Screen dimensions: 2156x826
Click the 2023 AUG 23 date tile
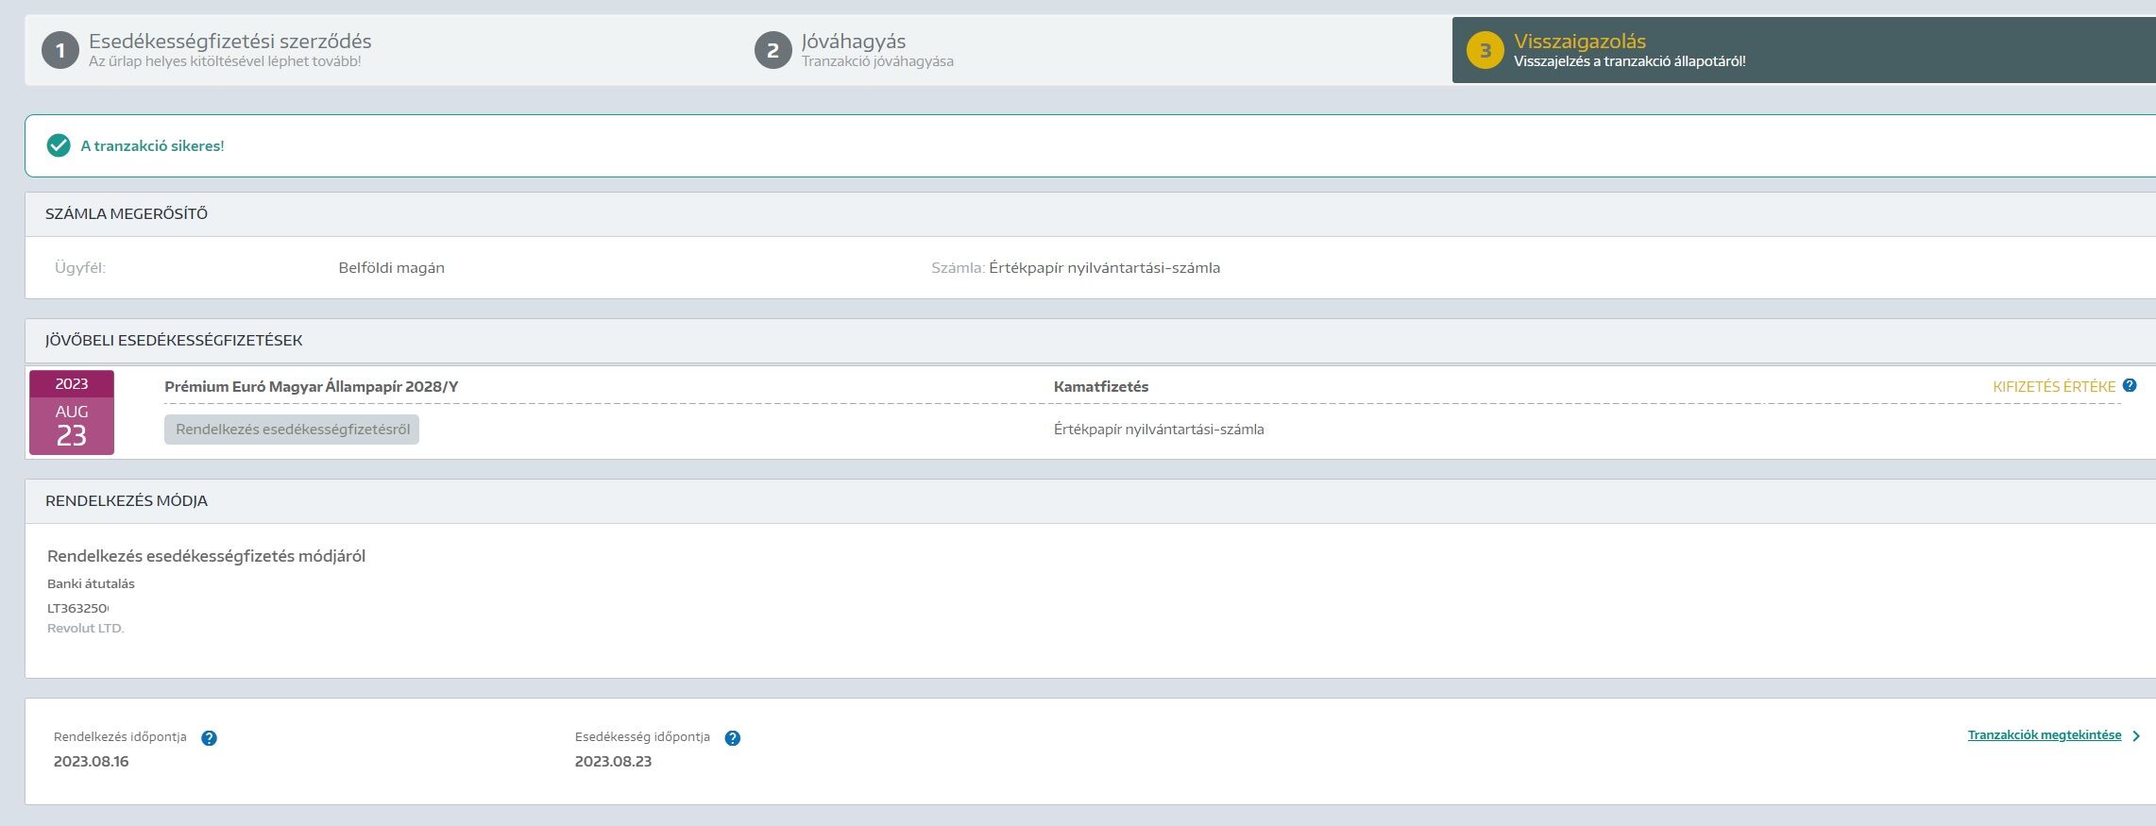pos(72,413)
